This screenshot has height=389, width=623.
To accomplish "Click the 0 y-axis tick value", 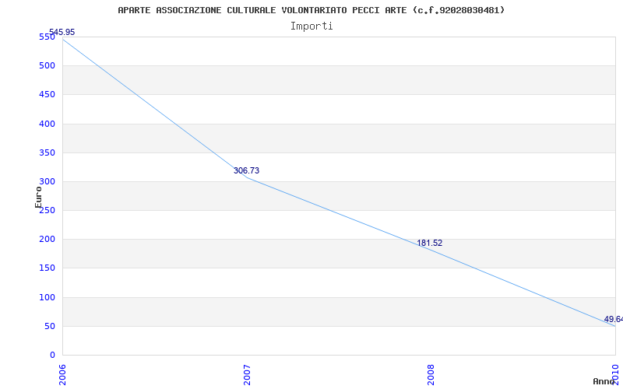I will [x=52, y=356].
